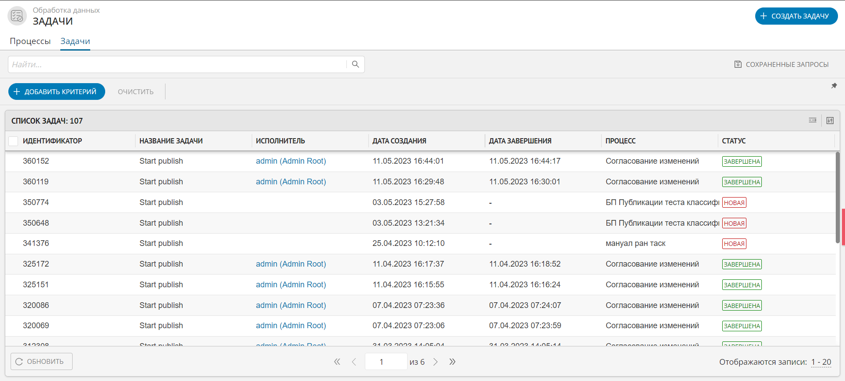Screen dimensions: 845x381
Task: Click the pin filter panel icon
Action: click(834, 86)
